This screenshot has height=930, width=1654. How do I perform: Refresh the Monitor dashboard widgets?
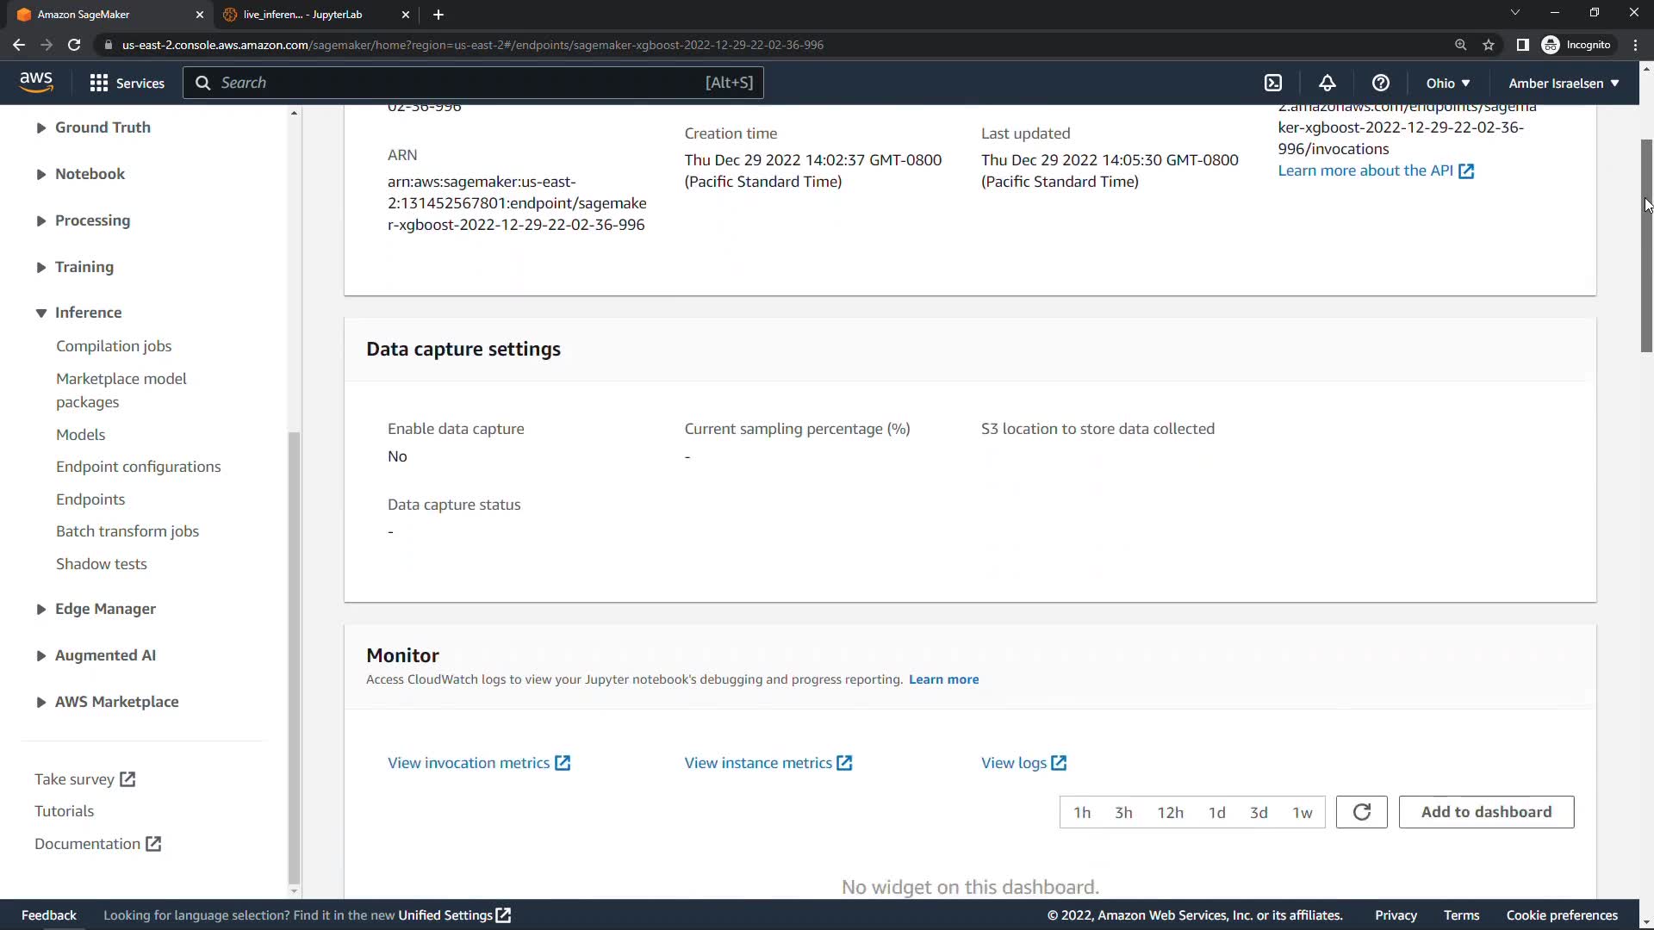[1361, 812]
